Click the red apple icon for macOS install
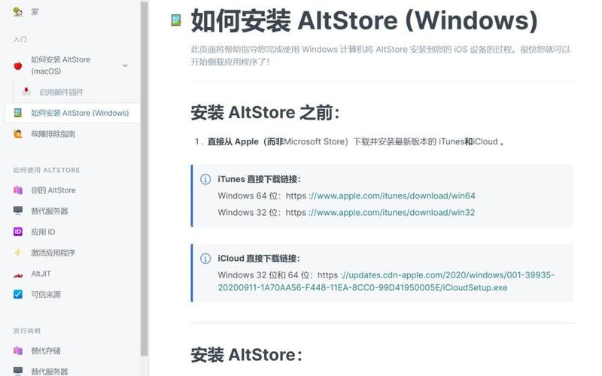Viewport: 602px width, 376px height. coord(17,65)
